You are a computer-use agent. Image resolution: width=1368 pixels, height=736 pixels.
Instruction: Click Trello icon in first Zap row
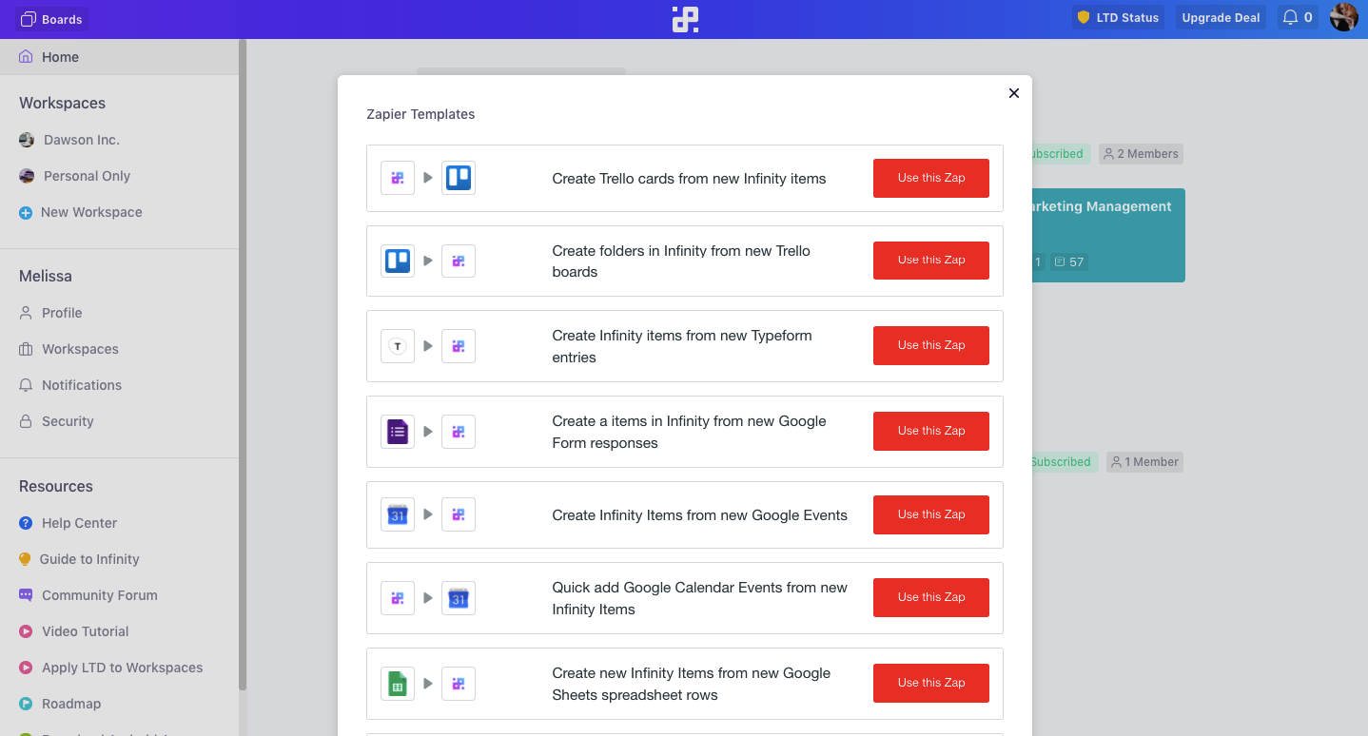459,178
